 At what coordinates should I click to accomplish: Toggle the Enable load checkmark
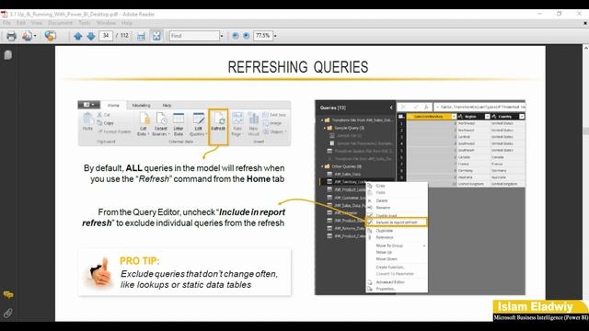click(370, 215)
